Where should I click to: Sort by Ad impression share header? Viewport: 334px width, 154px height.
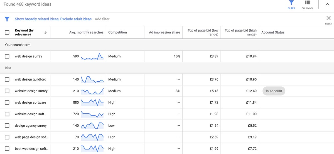(x=164, y=32)
